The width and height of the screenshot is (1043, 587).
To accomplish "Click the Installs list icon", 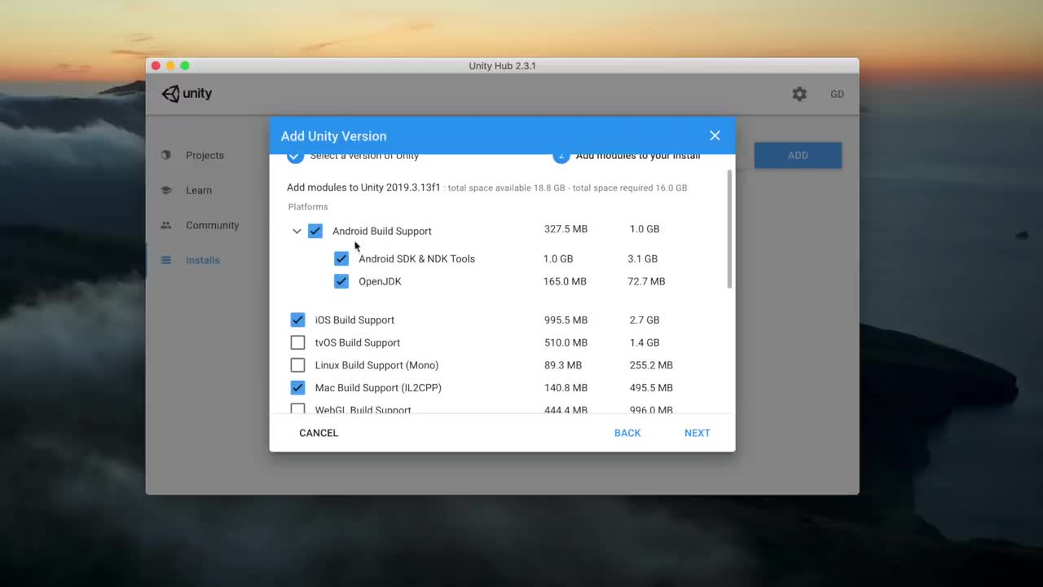I will coord(166,260).
